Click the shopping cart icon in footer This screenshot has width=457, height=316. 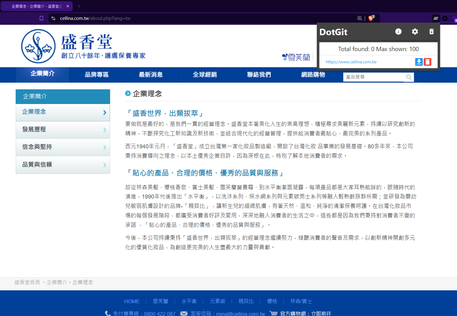274,313
